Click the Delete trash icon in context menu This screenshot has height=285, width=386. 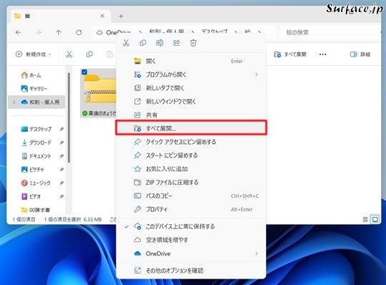click(x=193, y=43)
